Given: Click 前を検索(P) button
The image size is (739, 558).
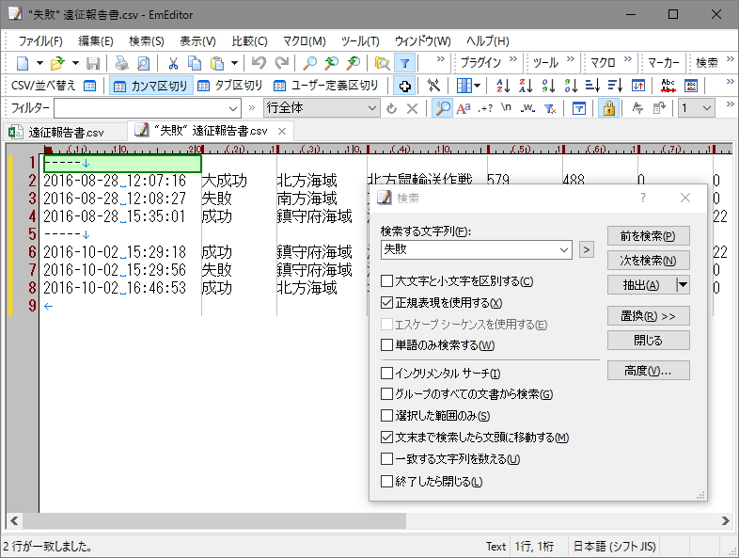Looking at the screenshot, I should pos(648,235).
